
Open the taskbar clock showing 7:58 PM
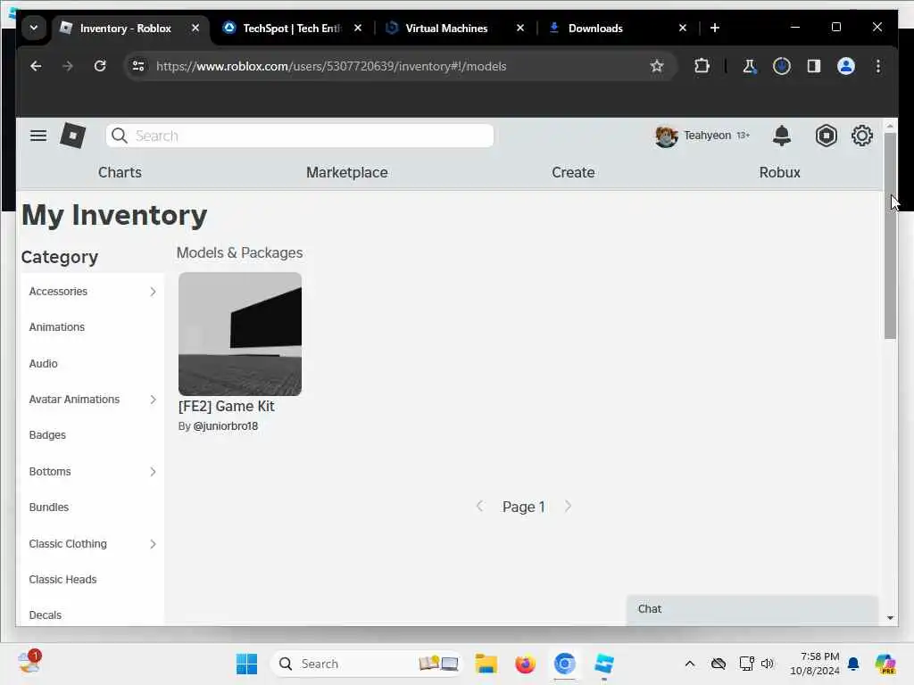tap(814, 664)
